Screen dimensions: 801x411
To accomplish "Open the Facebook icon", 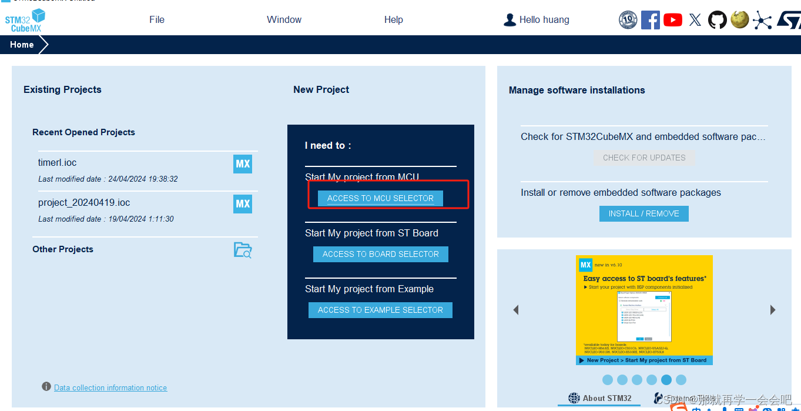I will click(651, 20).
